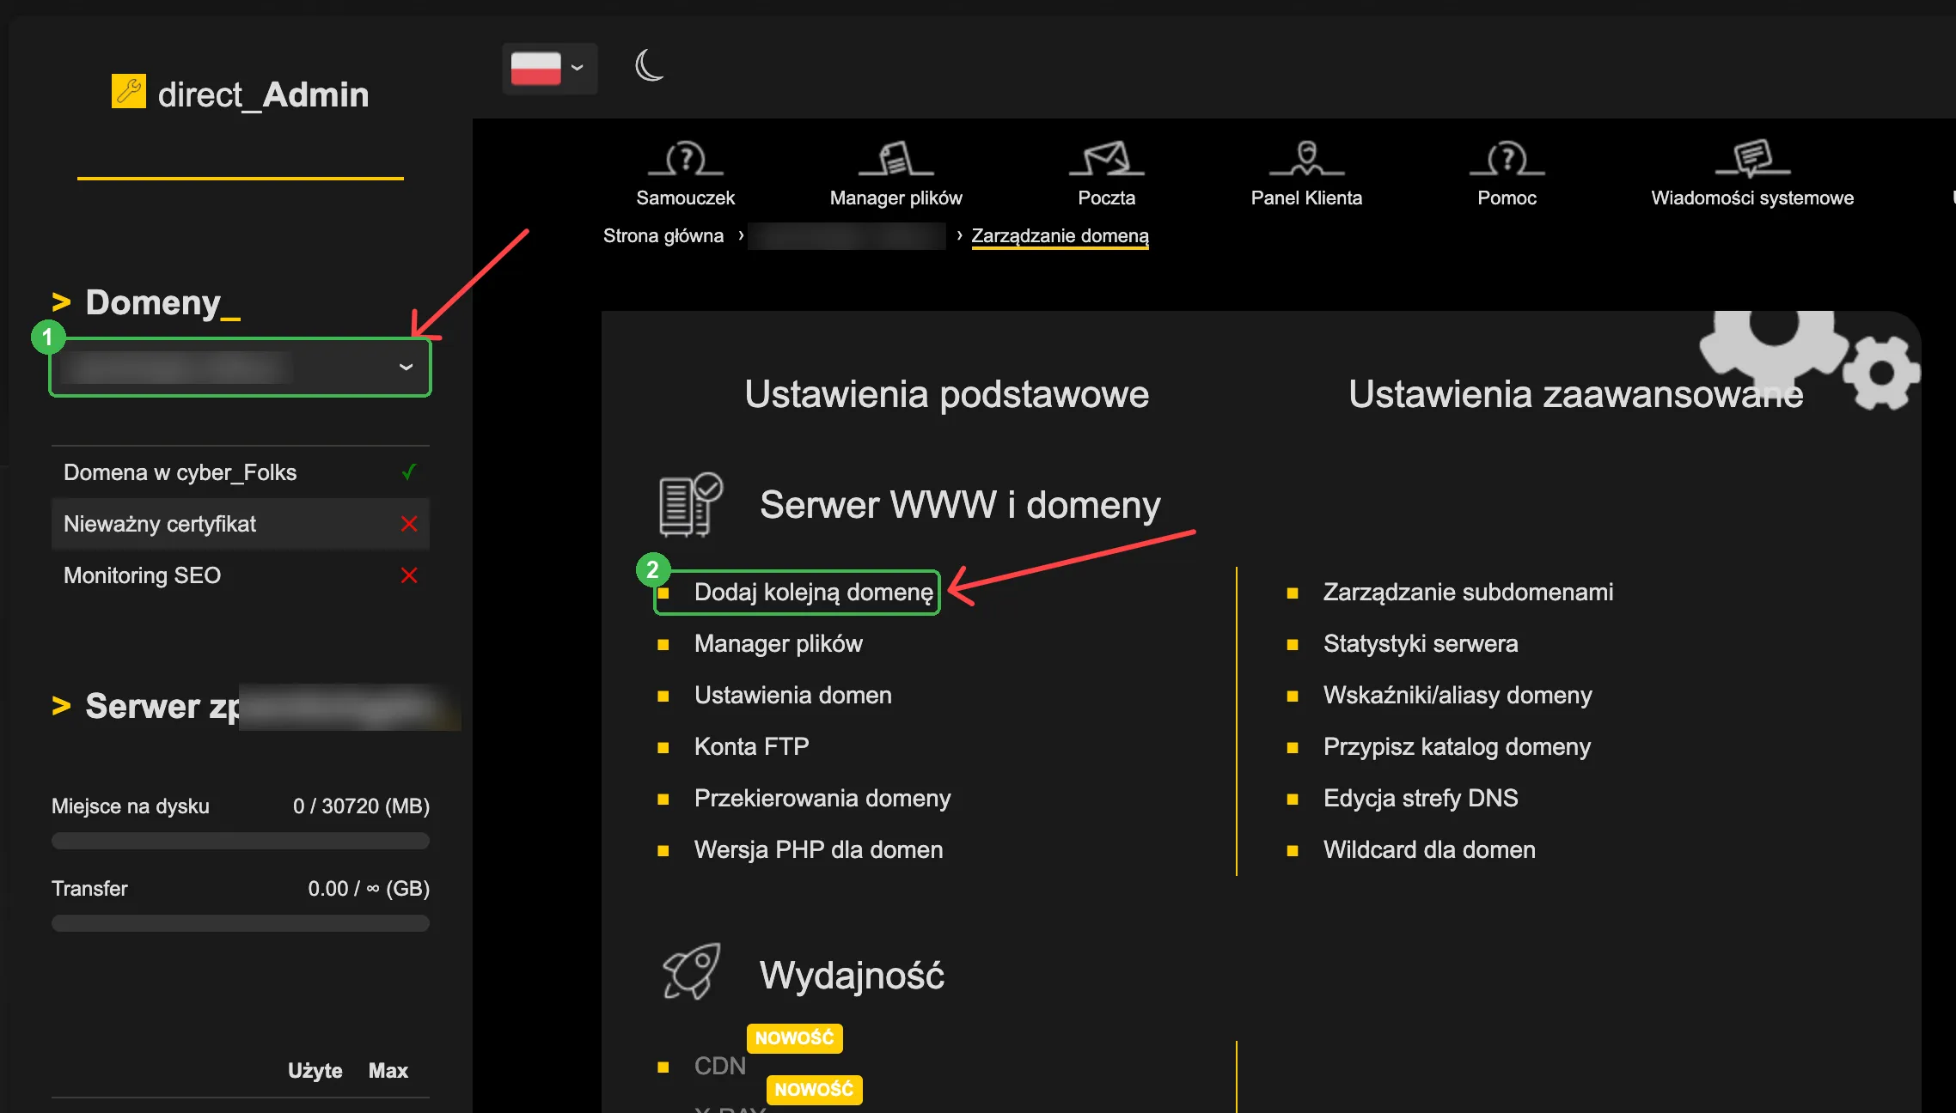The width and height of the screenshot is (1956, 1113).
Task: Open the Polish flag language dropdown
Action: coord(549,68)
